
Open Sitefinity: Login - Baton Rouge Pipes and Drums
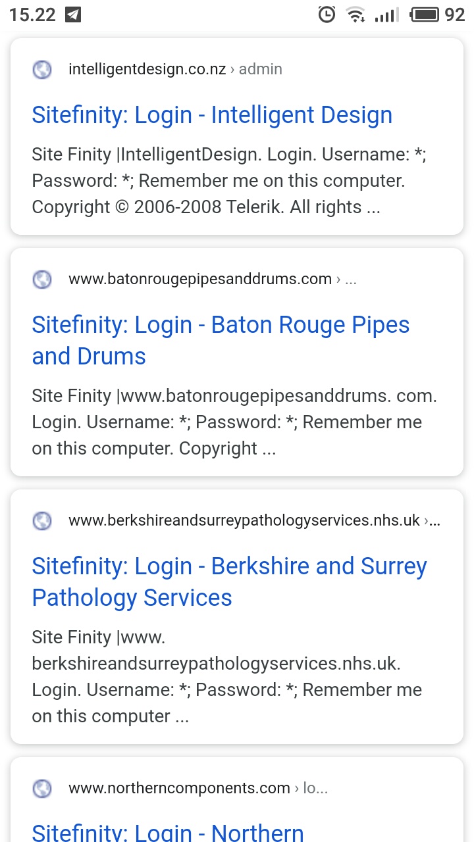coord(221,341)
